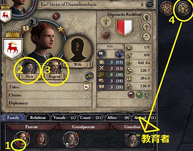
Task: Open the dynasty tree icon
Action: (147, 27)
